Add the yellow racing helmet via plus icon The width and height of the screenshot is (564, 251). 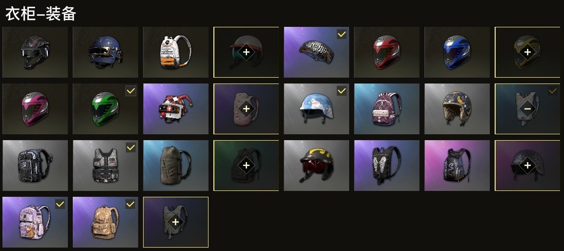pyautogui.click(x=527, y=52)
